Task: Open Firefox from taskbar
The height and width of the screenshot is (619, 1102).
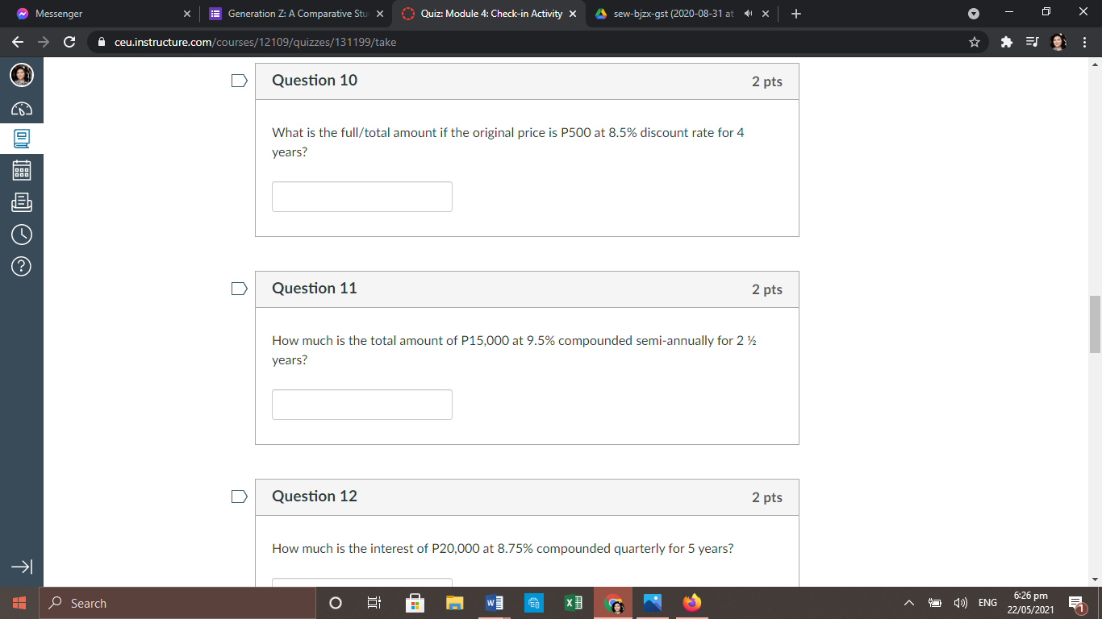Action: coord(692,603)
